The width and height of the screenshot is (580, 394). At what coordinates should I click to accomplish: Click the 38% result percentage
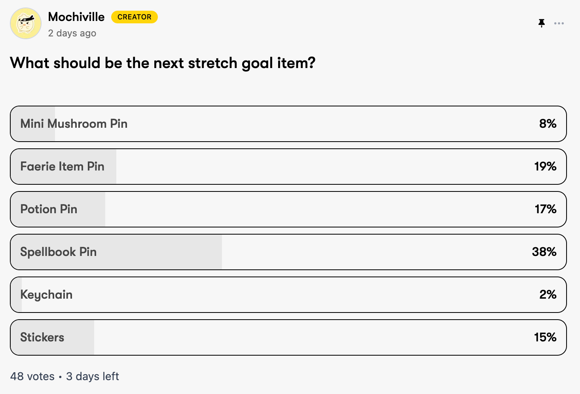click(x=544, y=252)
